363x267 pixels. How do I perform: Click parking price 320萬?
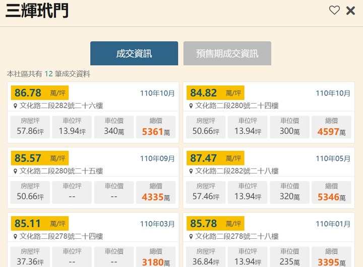pos(289,197)
